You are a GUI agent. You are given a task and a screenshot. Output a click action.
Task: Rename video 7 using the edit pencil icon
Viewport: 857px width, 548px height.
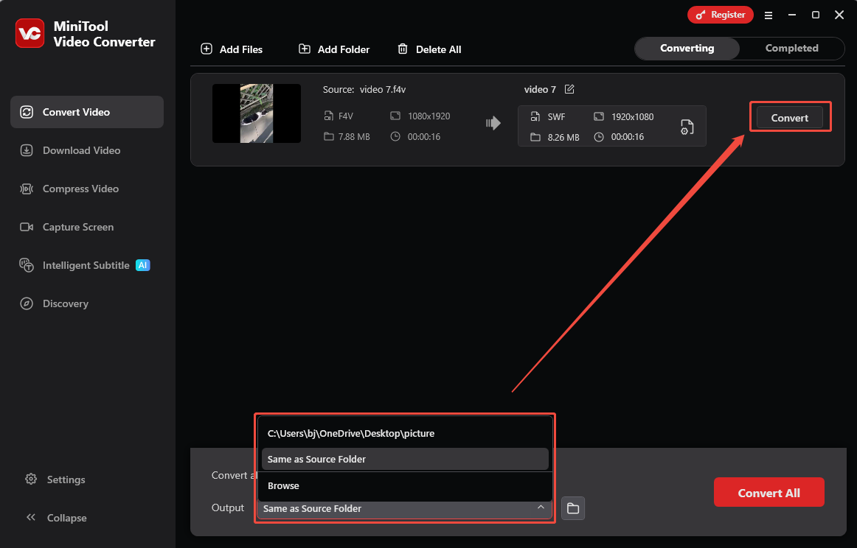tap(569, 88)
